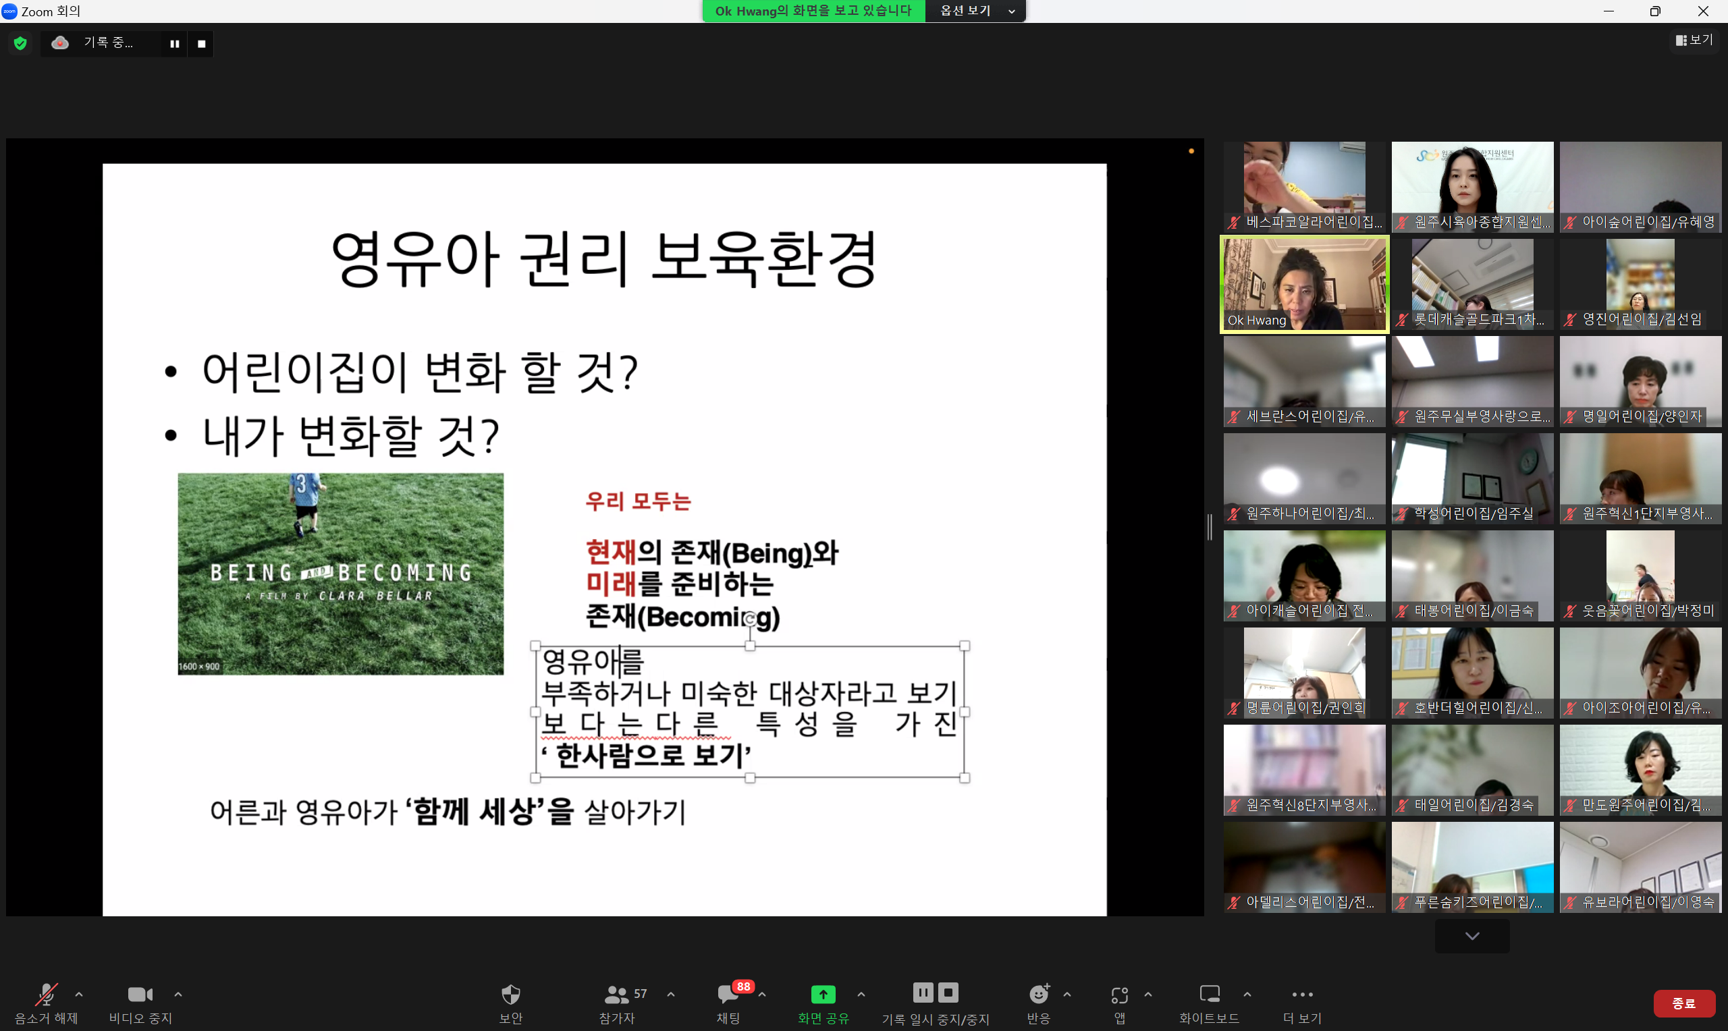Click the green 화면 공유 button
1728x1031 pixels.
[x=823, y=1004]
